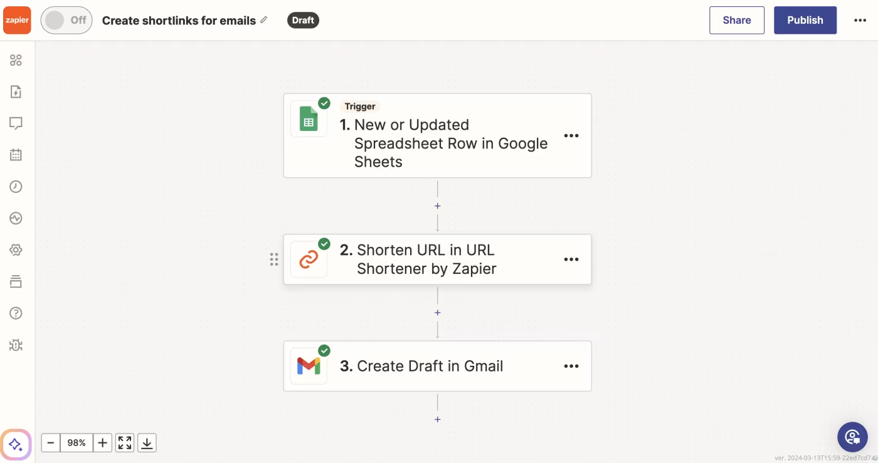
Task: Rename the Zap via the pencil icon
Action: pos(264,19)
